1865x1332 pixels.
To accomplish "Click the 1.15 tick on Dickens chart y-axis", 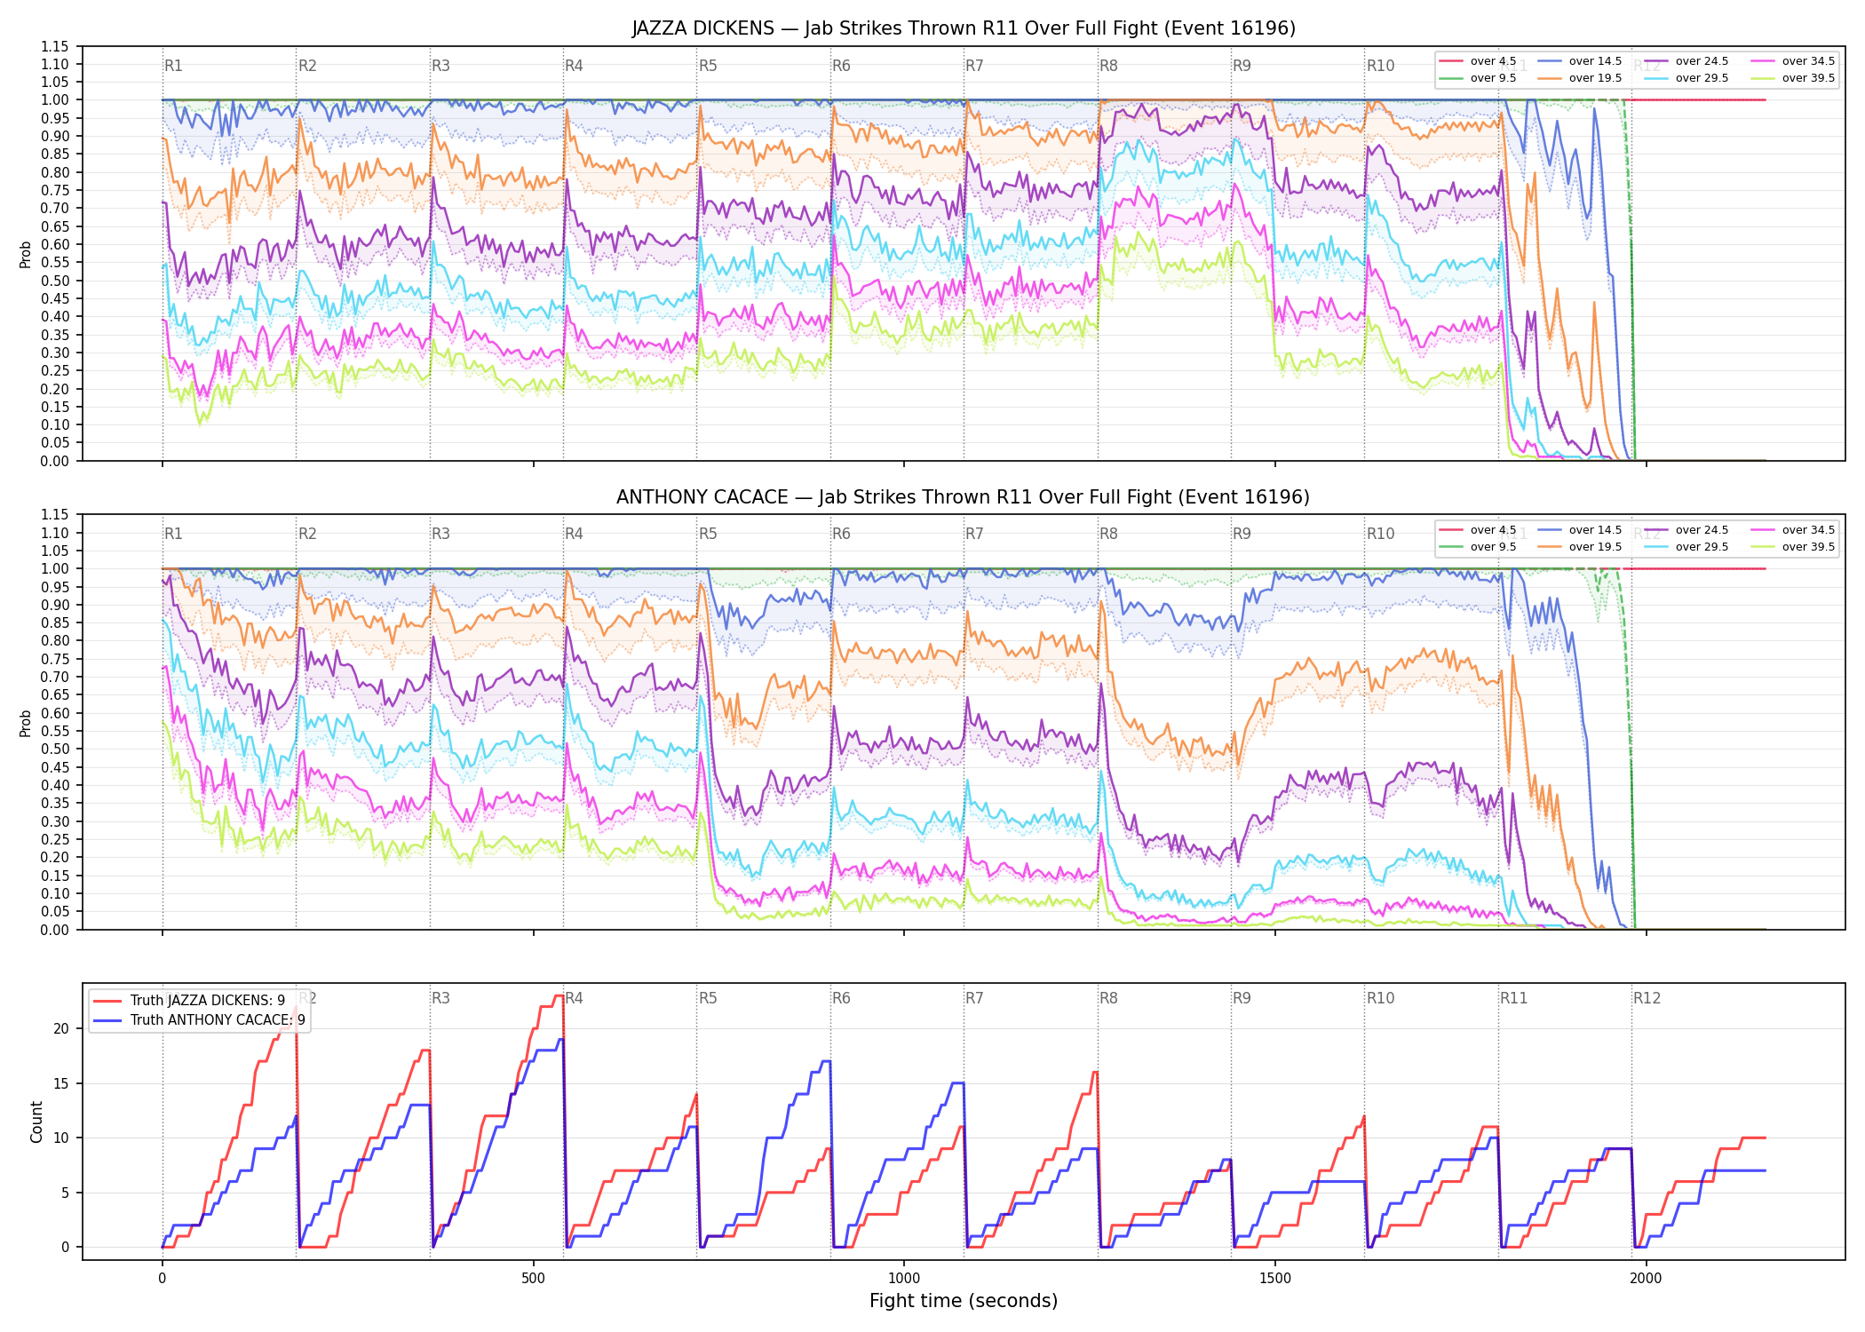I will [x=55, y=46].
